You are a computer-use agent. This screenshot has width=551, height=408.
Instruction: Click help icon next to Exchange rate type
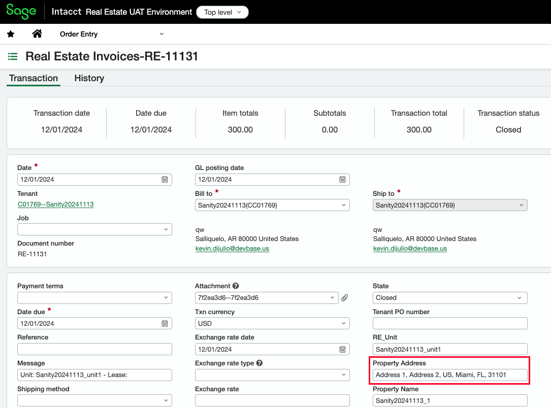click(x=260, y=363)
